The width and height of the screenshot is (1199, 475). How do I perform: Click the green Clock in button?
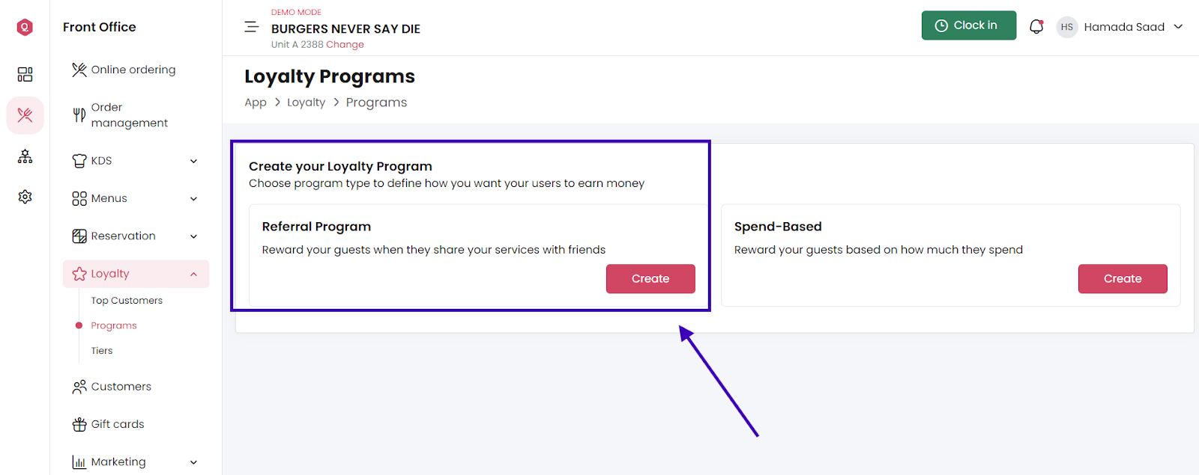[969, 25]
